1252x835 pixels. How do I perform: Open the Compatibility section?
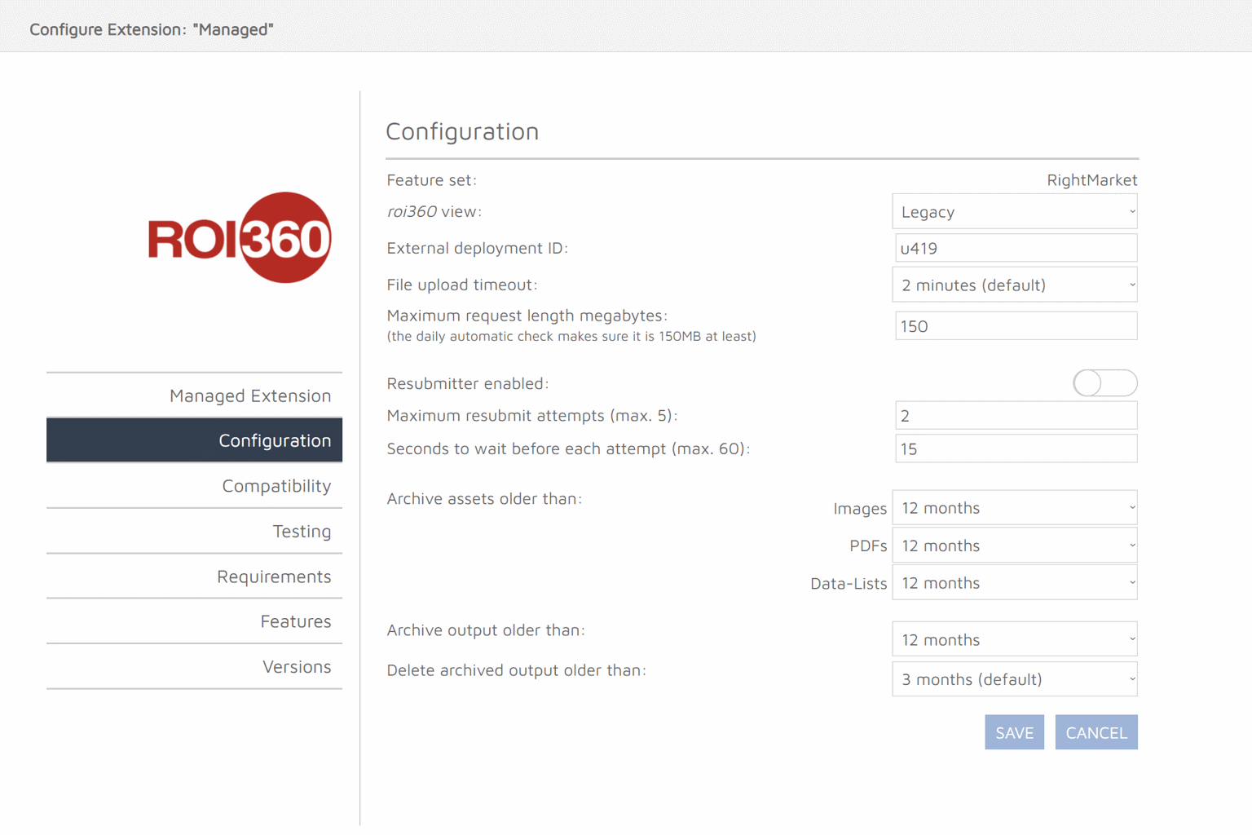pyautogui.click(x=276, y=486)
